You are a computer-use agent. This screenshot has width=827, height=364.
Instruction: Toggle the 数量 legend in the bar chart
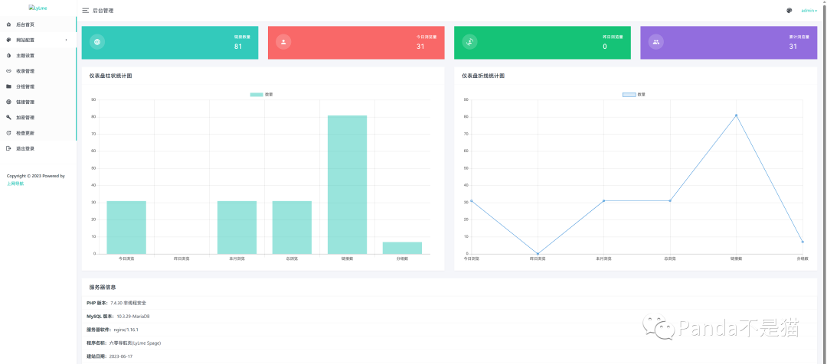[x=262, y=94]
